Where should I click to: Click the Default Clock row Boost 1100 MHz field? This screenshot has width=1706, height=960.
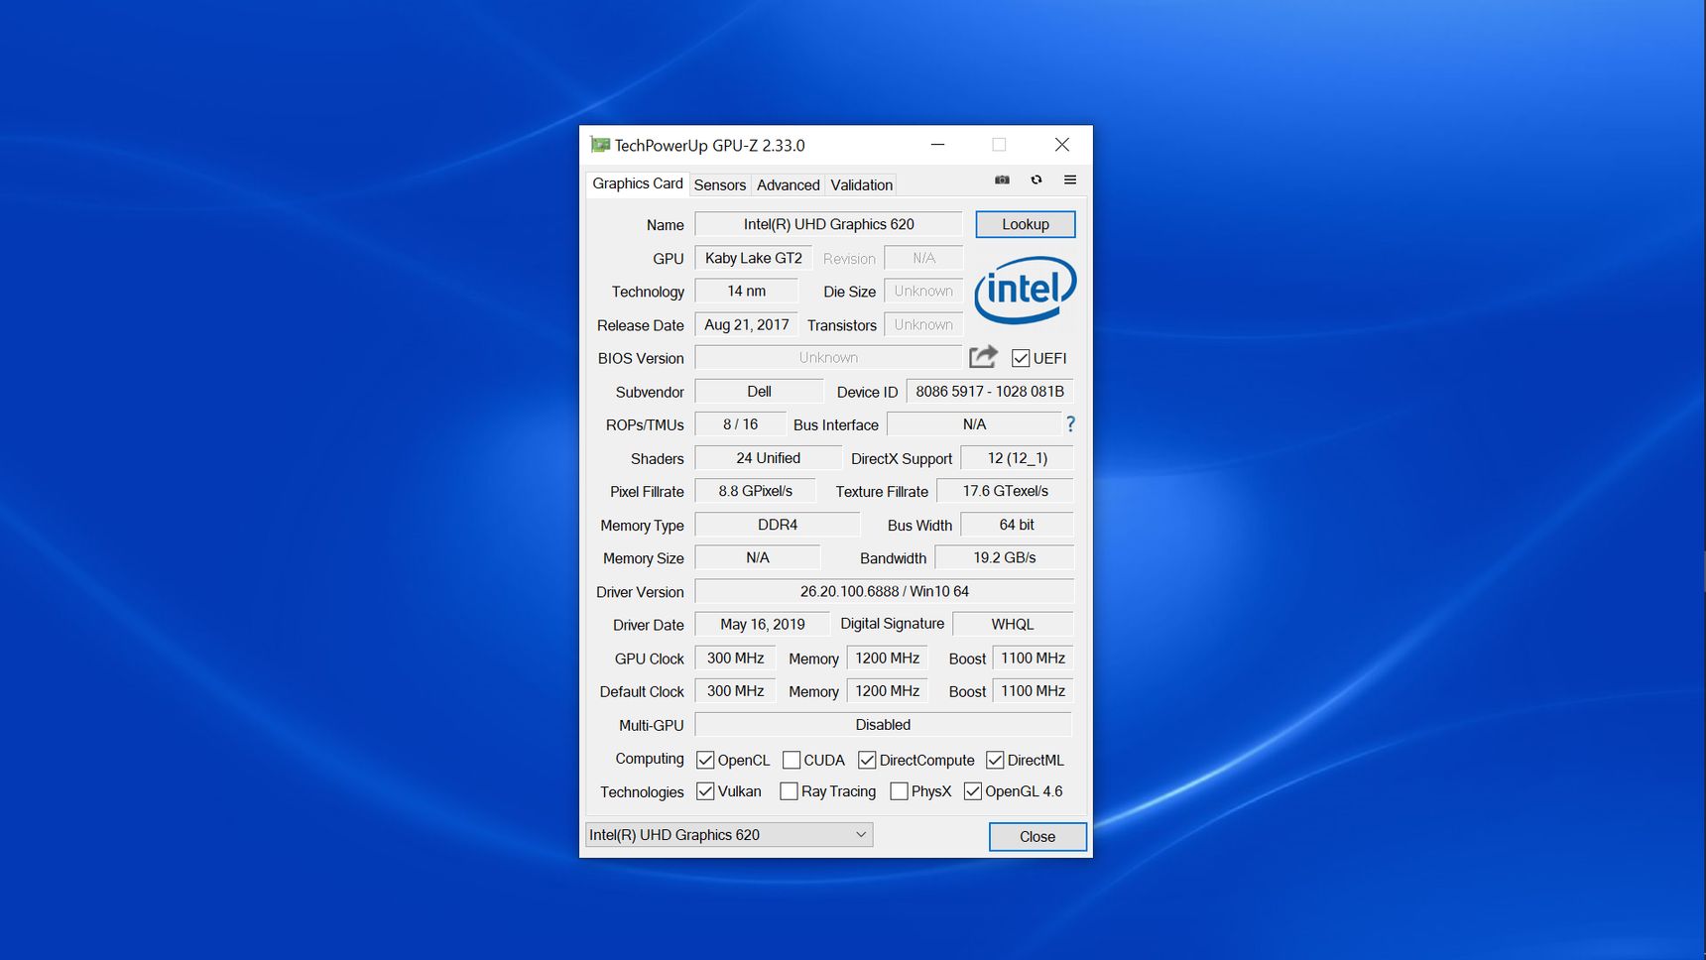(1034, 690)
